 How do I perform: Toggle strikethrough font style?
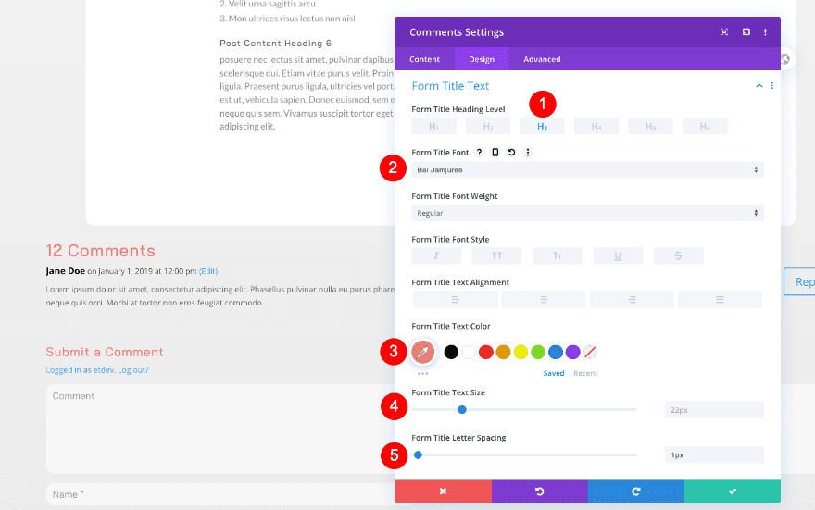678,255
